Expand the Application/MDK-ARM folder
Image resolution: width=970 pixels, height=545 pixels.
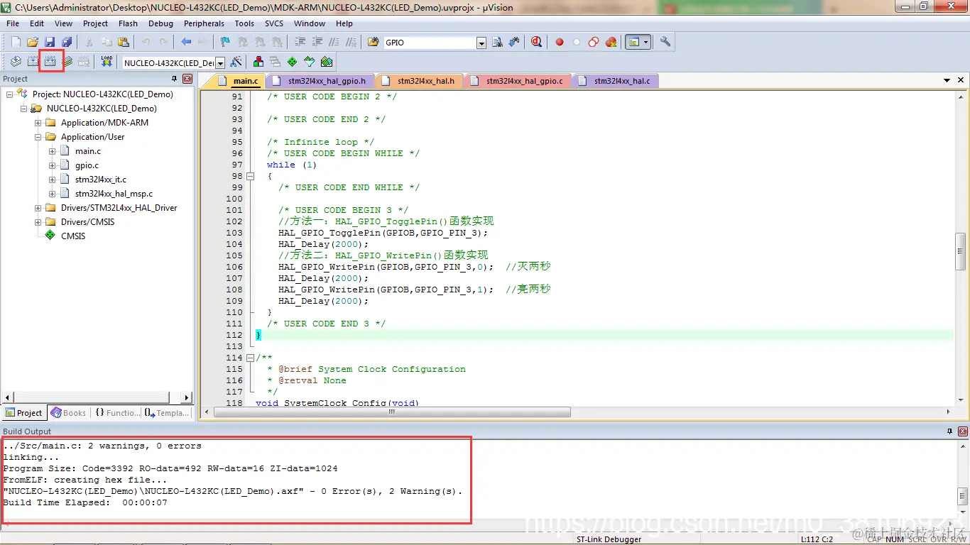38,123
